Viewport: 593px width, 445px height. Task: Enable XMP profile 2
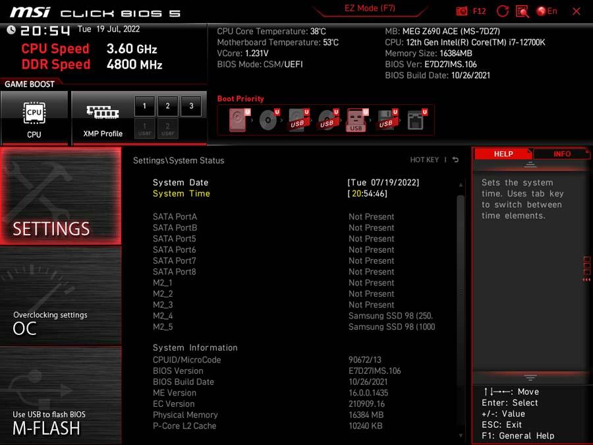coord(167,106)
